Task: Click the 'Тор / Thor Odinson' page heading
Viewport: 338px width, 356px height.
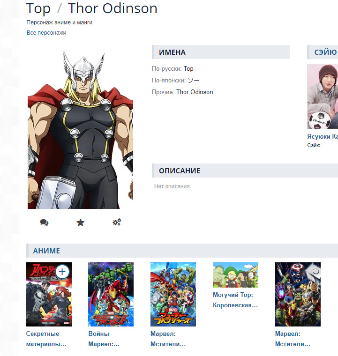Action: [x=92, y=8]
